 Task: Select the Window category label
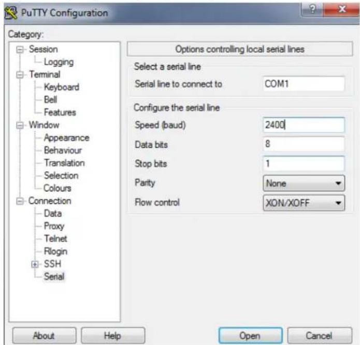click(x=44, y=125)
